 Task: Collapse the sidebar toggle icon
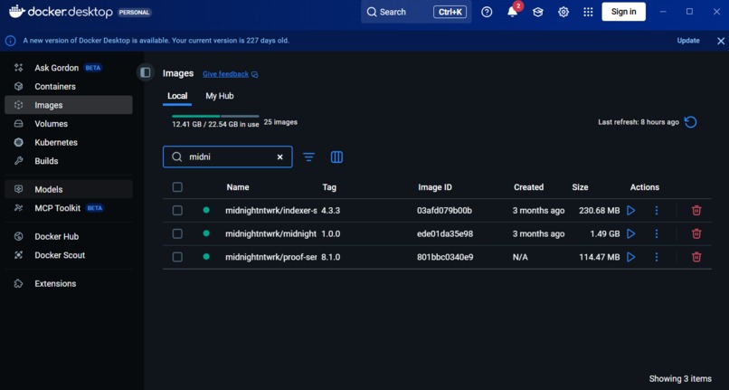146,72
